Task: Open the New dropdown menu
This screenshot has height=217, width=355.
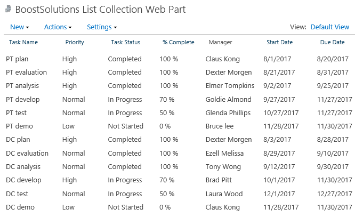Action: tap(20, 27)
